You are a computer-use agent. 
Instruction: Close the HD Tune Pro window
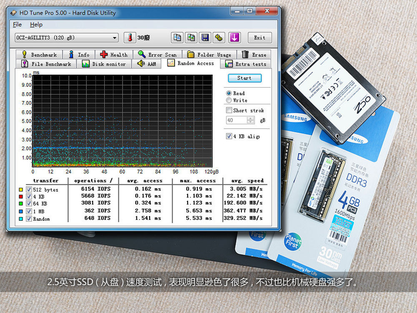(x=267, y=11)
